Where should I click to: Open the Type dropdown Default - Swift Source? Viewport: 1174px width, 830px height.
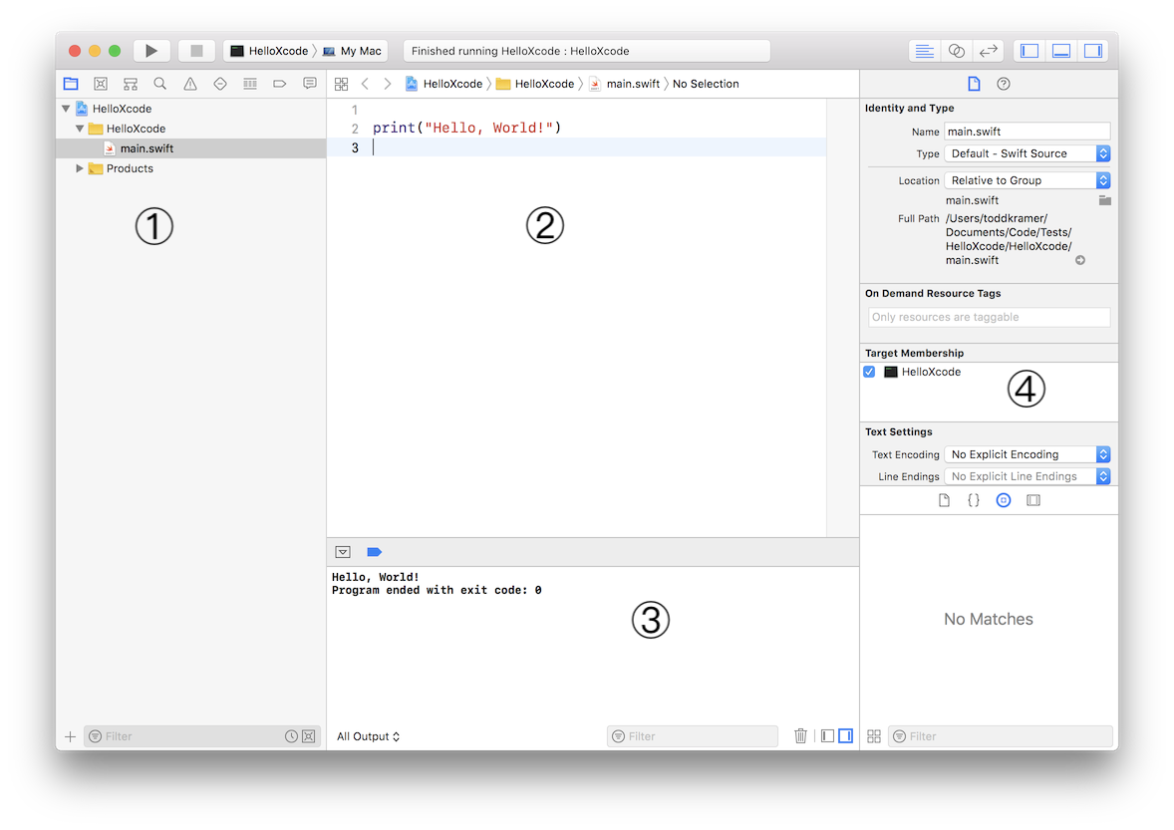pos(1027,153)
